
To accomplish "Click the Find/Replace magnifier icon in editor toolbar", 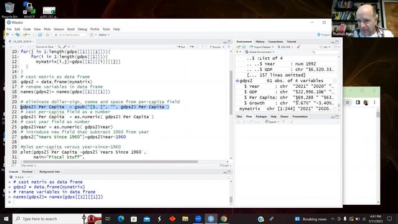I will (x=59, y=47).
